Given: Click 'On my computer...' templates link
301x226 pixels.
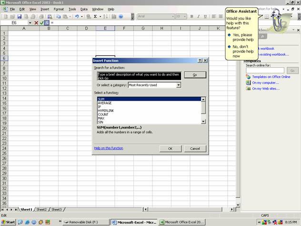Looking at the screenshot, I should 265,83.
